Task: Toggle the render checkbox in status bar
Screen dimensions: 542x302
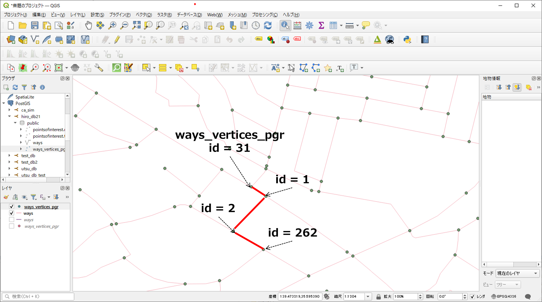Action: coord(472,296)
